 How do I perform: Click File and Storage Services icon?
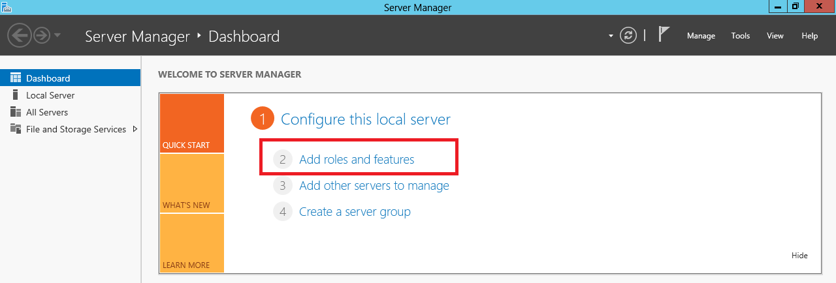coord(16,129)
